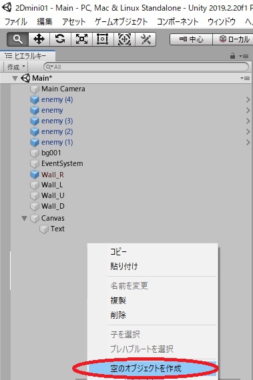Select enemy (1) object

click(x=57, y=142)
